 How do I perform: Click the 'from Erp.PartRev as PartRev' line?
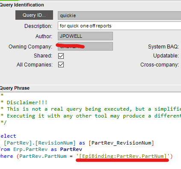click(41, 149)
